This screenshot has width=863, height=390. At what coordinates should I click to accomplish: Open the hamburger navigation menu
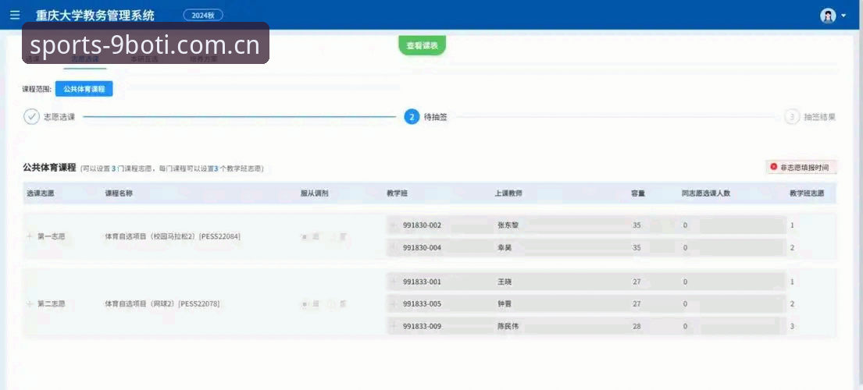point(15,16)
